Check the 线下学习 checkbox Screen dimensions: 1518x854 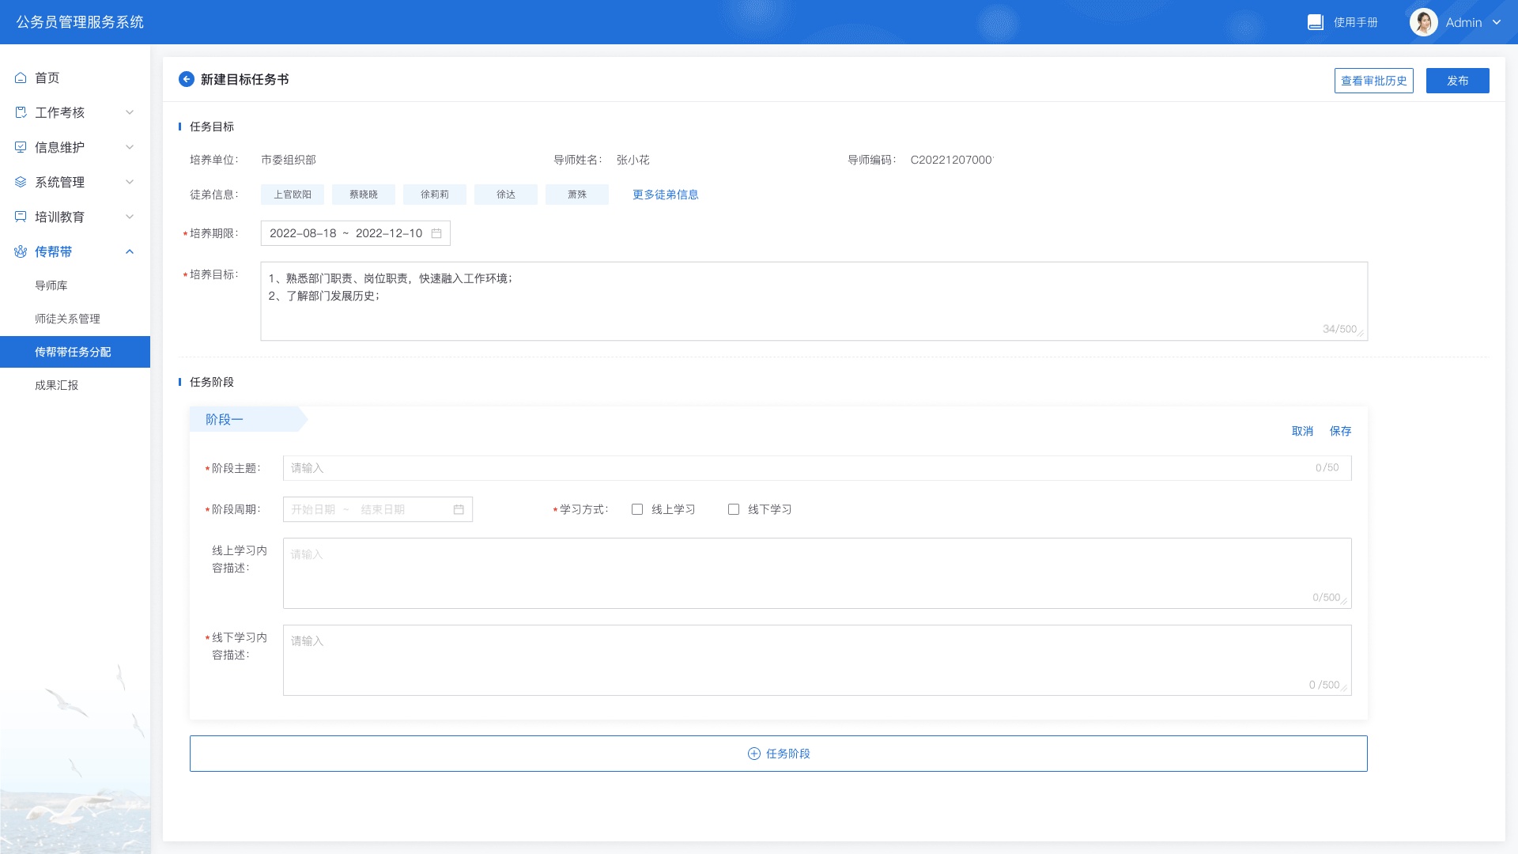click(734, 509)
